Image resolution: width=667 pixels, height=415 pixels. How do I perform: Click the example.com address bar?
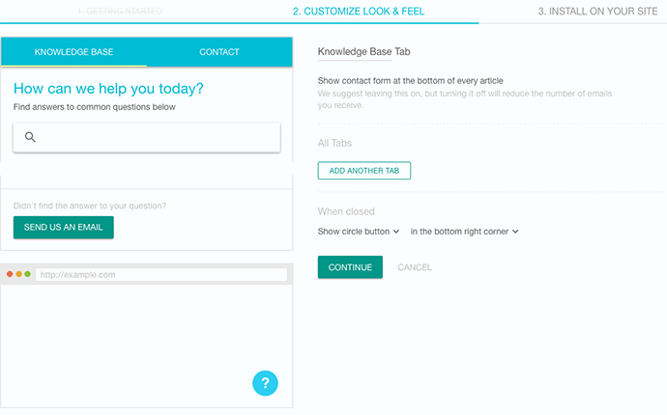pos(161,275)
